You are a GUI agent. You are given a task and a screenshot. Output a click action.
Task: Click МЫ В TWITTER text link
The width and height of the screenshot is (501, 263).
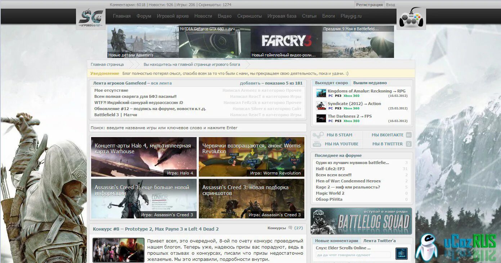(x=388, y=144)
